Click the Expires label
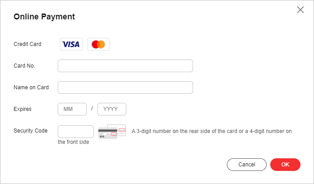This screenshot has height=184, width=314. [x=23, y=109]
